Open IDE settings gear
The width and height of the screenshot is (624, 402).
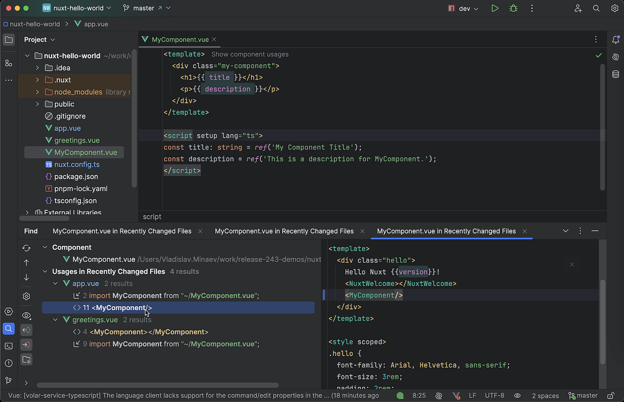click(x=615, y=8)
